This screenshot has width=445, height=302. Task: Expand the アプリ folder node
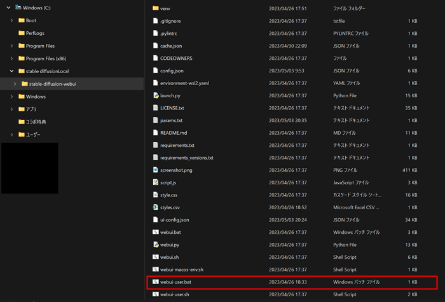coord(11,109)
